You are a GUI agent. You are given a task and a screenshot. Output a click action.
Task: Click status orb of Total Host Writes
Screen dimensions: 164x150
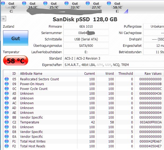pos(7,141)
